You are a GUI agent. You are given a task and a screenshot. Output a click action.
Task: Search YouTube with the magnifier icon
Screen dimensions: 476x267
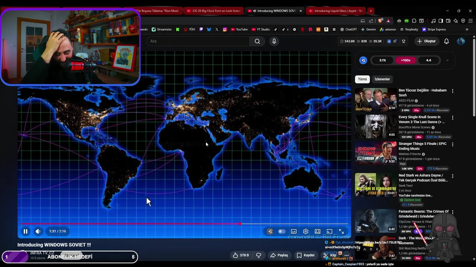257,41
